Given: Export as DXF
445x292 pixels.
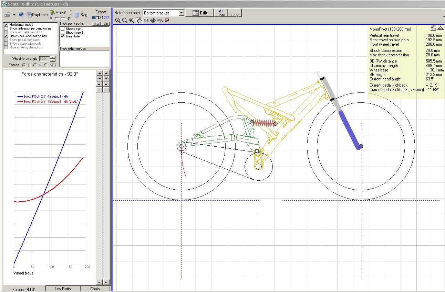Looking at the screenshot, I should (x=106, y=17).
